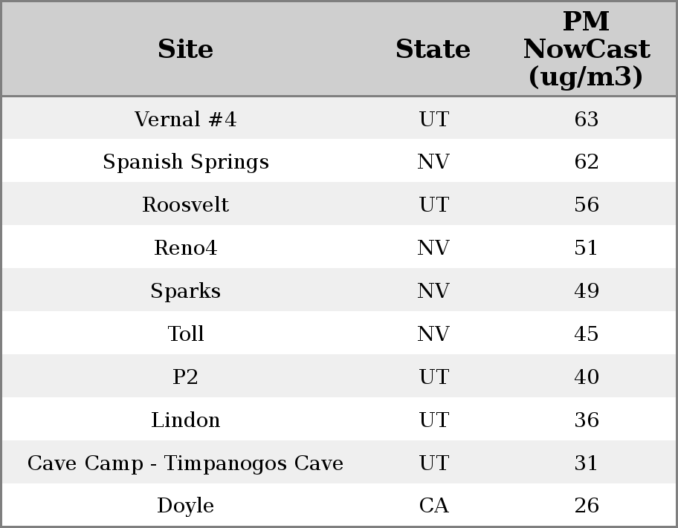Viewport: 678px width, 528px height.
Task: Click the PM value 51 for Reno4
Action: 586,248
